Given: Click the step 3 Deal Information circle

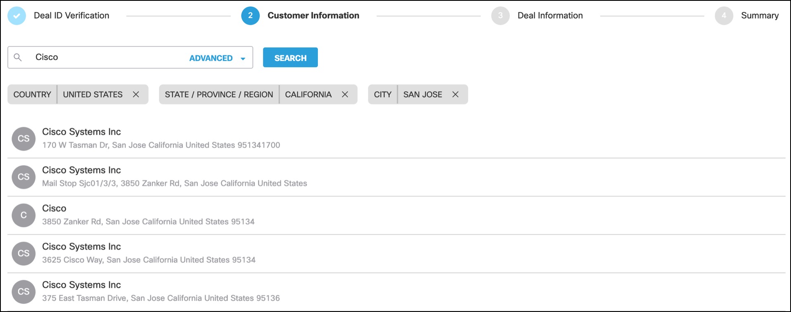Looking at the screenshot, I should (500, 16).
